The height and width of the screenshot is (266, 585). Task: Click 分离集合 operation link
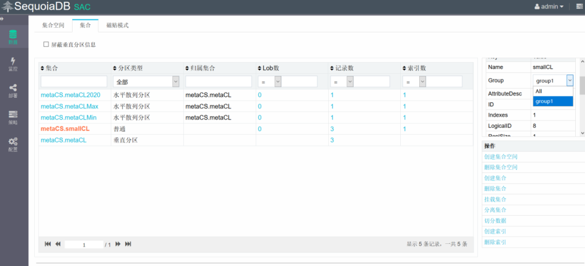[x=495, y=210]
